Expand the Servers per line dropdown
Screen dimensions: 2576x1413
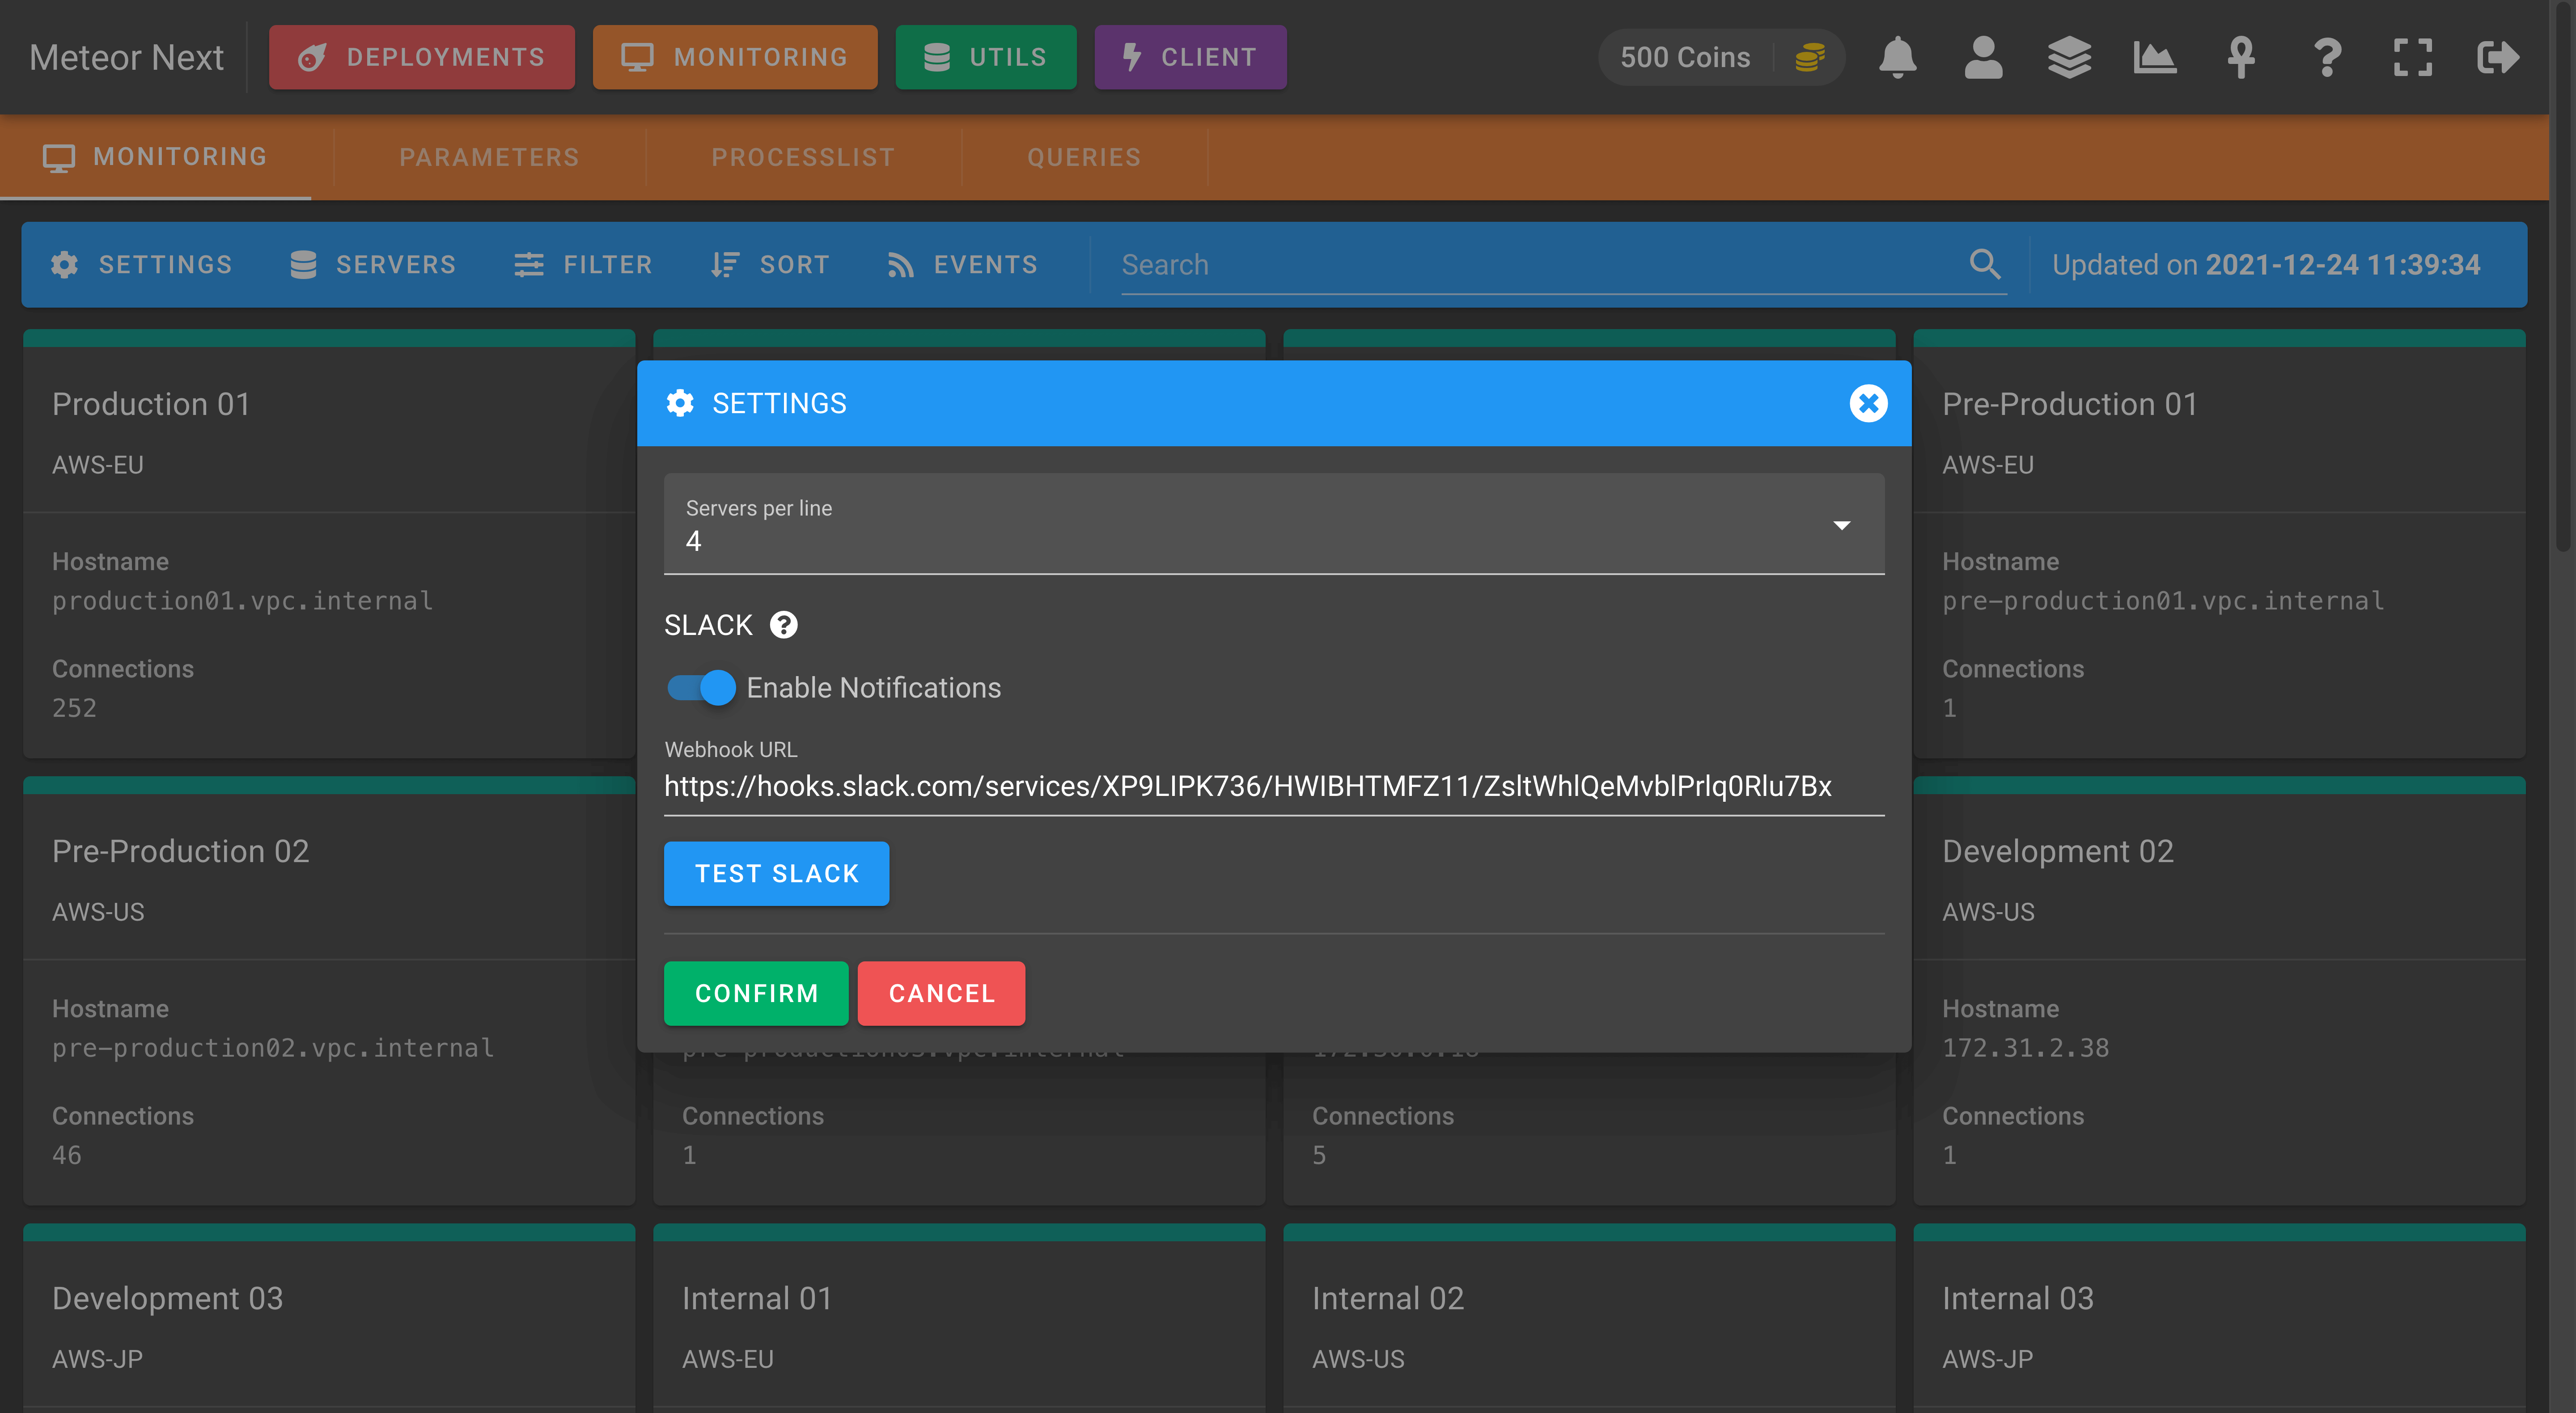coord(1274,524)
